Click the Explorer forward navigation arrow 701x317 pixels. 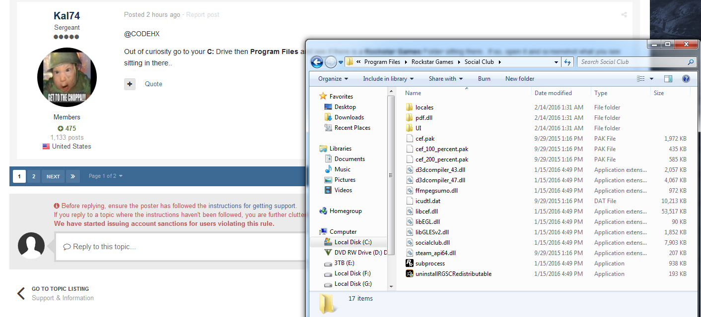[330, 62]
